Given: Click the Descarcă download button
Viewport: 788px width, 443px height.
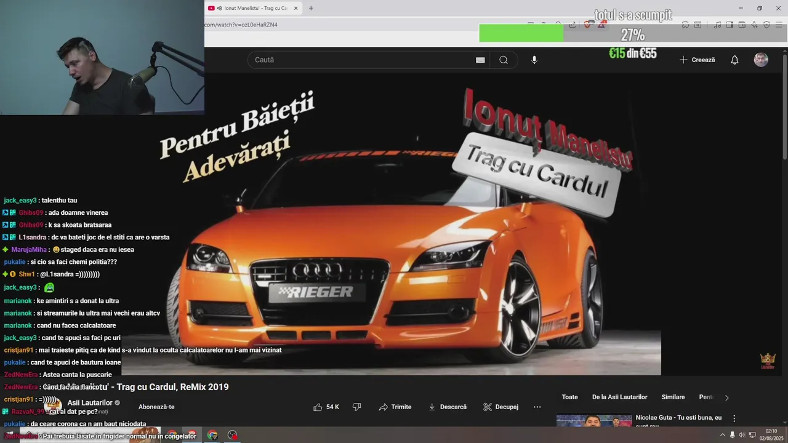Looking at the screenshot, I should tap(448, 407).
